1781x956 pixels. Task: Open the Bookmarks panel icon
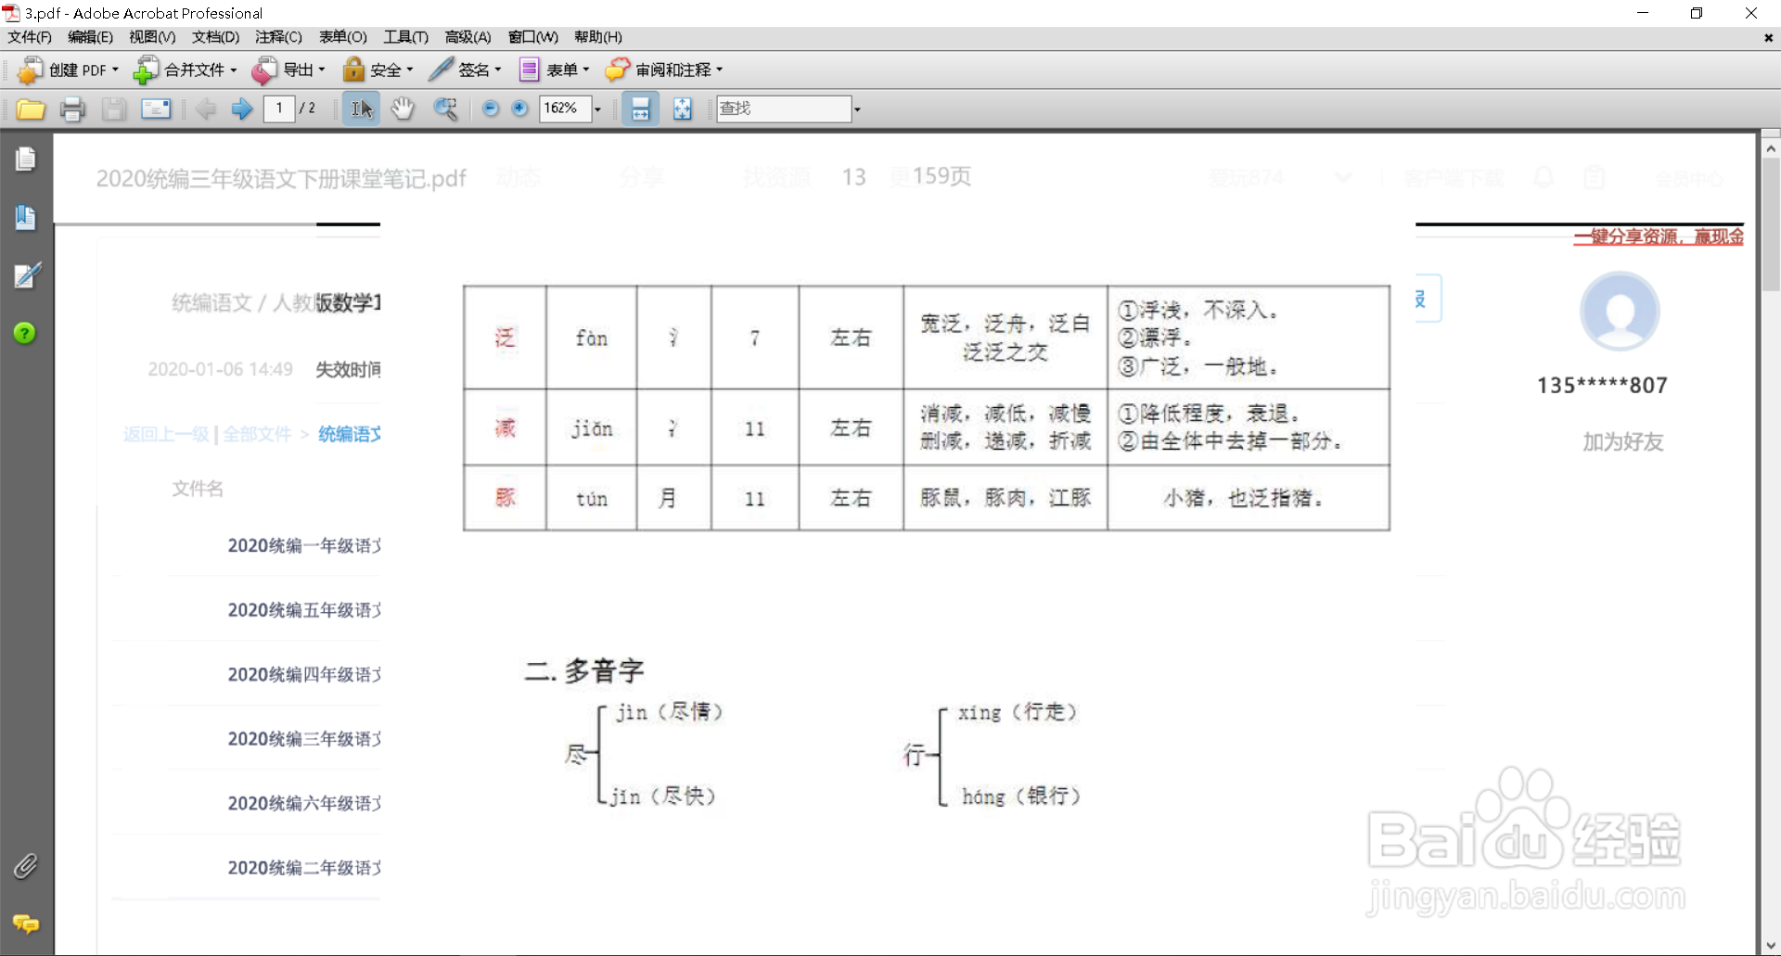tap(25, 218)
